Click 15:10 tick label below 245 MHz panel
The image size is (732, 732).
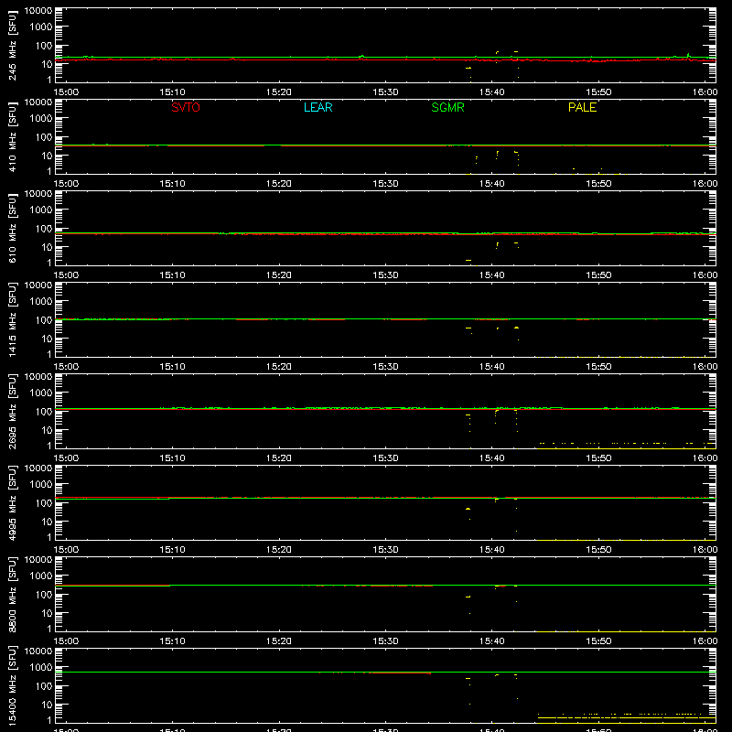point(172,92)
